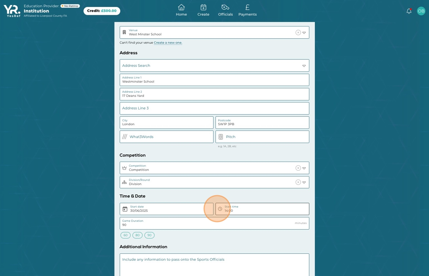Expand the Division/Round dropdown arrow
Screen dimensions: 429x276
click(x=304, y=183)
